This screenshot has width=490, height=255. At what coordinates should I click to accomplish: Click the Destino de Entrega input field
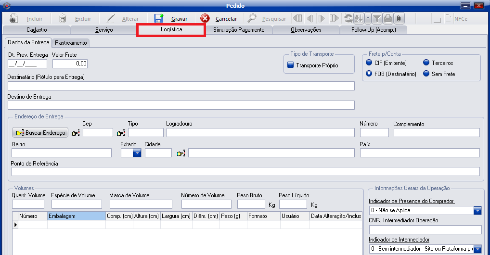(x=181, y=105)
